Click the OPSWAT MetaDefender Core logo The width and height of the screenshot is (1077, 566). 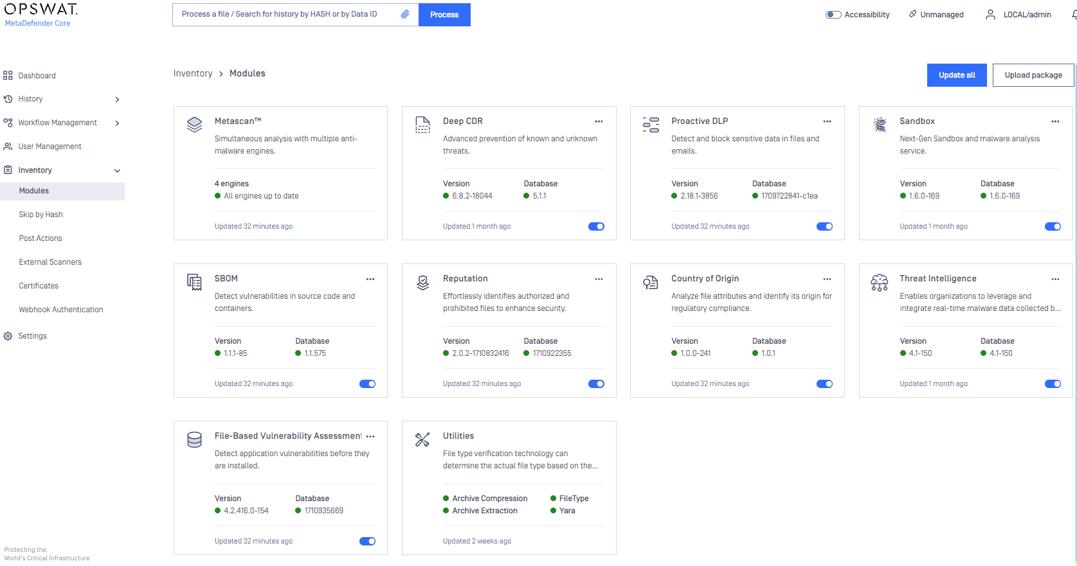pos(41,15)
